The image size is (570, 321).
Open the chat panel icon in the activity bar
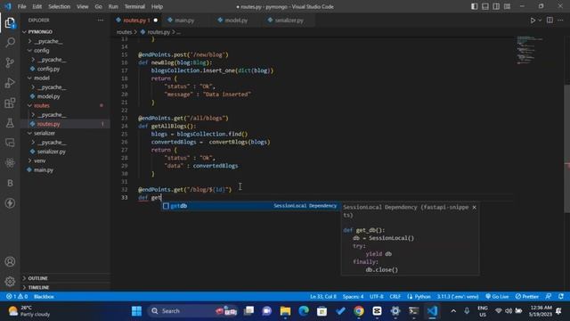point(10,143)
